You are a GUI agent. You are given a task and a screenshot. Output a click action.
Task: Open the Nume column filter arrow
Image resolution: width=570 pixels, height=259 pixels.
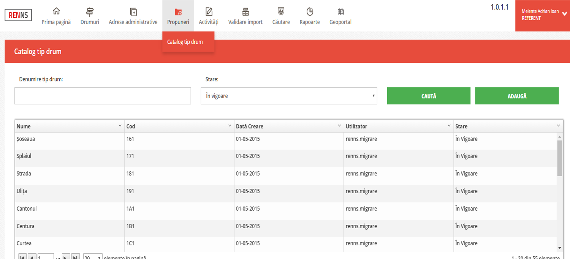(120, 126)
